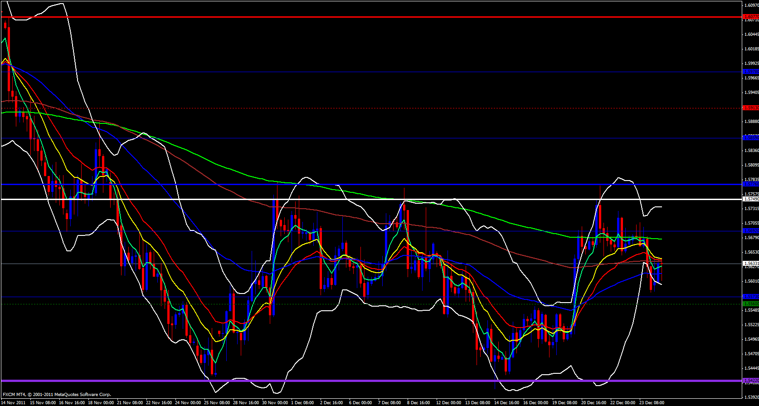
Task: Select the white 1.57490 price tag
Action: tap(751, 199)
